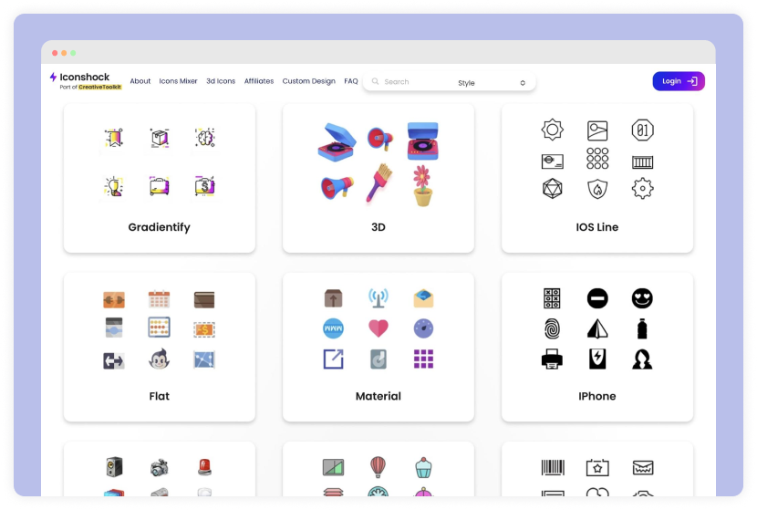Screen dimensions: 757x510
Task: Select the IPhone fingerprint icon
Action: [x=552, y=328]
